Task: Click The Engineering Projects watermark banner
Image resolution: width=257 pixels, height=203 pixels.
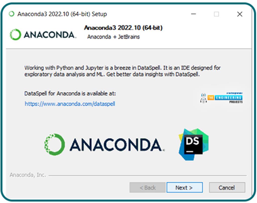Action: tap(221, 98)
